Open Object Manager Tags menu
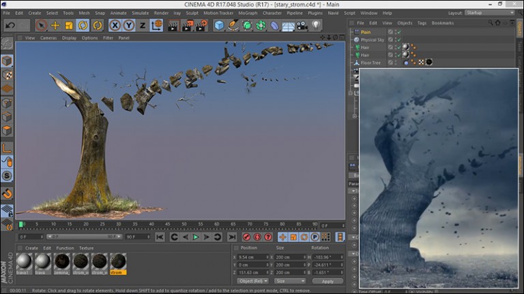The width and height of the screenshot is (524, 294). pyautogui.click(x=422, y=23)
